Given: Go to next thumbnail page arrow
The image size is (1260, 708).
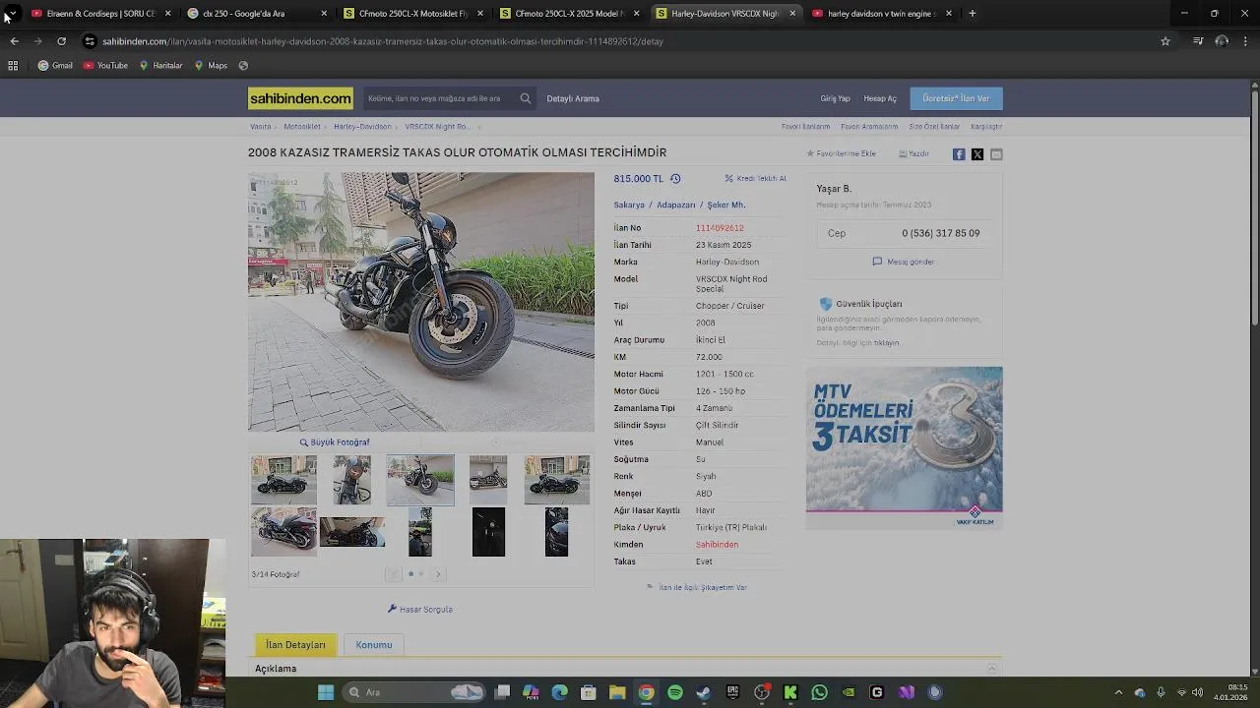Looking at the screenshot, I should 438,574.
